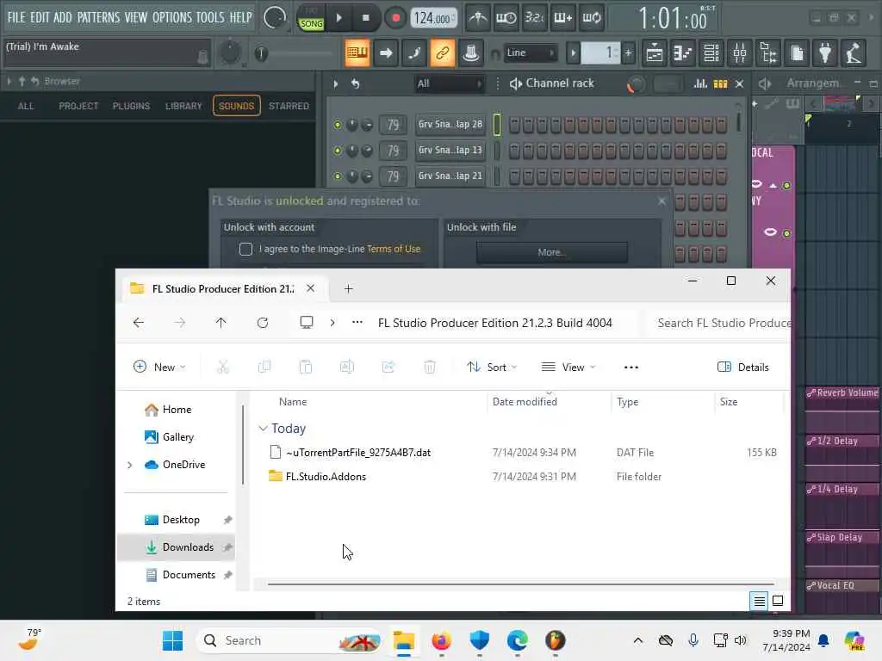Click the Search FL Studio Producer field
882x661 pixels.
(719, 324)
